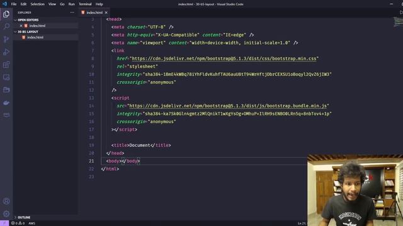Screen dimensions: 403x226
Task: Click the Explorer panel title
Action: point(25,13)
